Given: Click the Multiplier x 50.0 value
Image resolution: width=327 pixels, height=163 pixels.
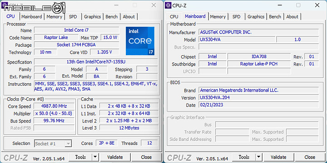Looking at the screenshot, I should tap(54, 114).
